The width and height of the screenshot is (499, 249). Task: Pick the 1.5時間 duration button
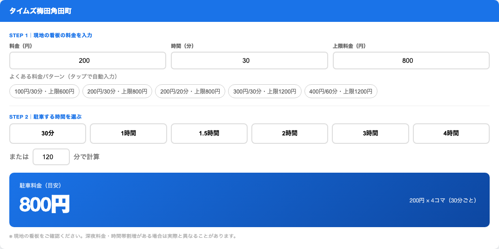[209, 134]
